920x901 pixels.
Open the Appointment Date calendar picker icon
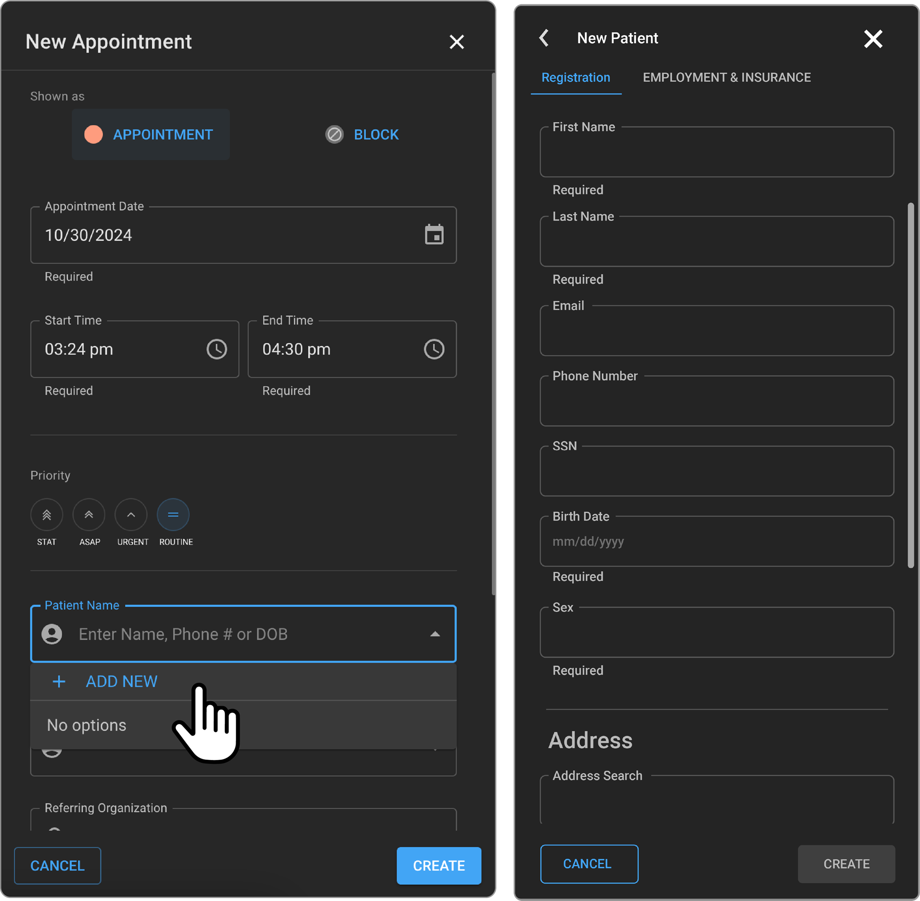(x=434, y=235)
